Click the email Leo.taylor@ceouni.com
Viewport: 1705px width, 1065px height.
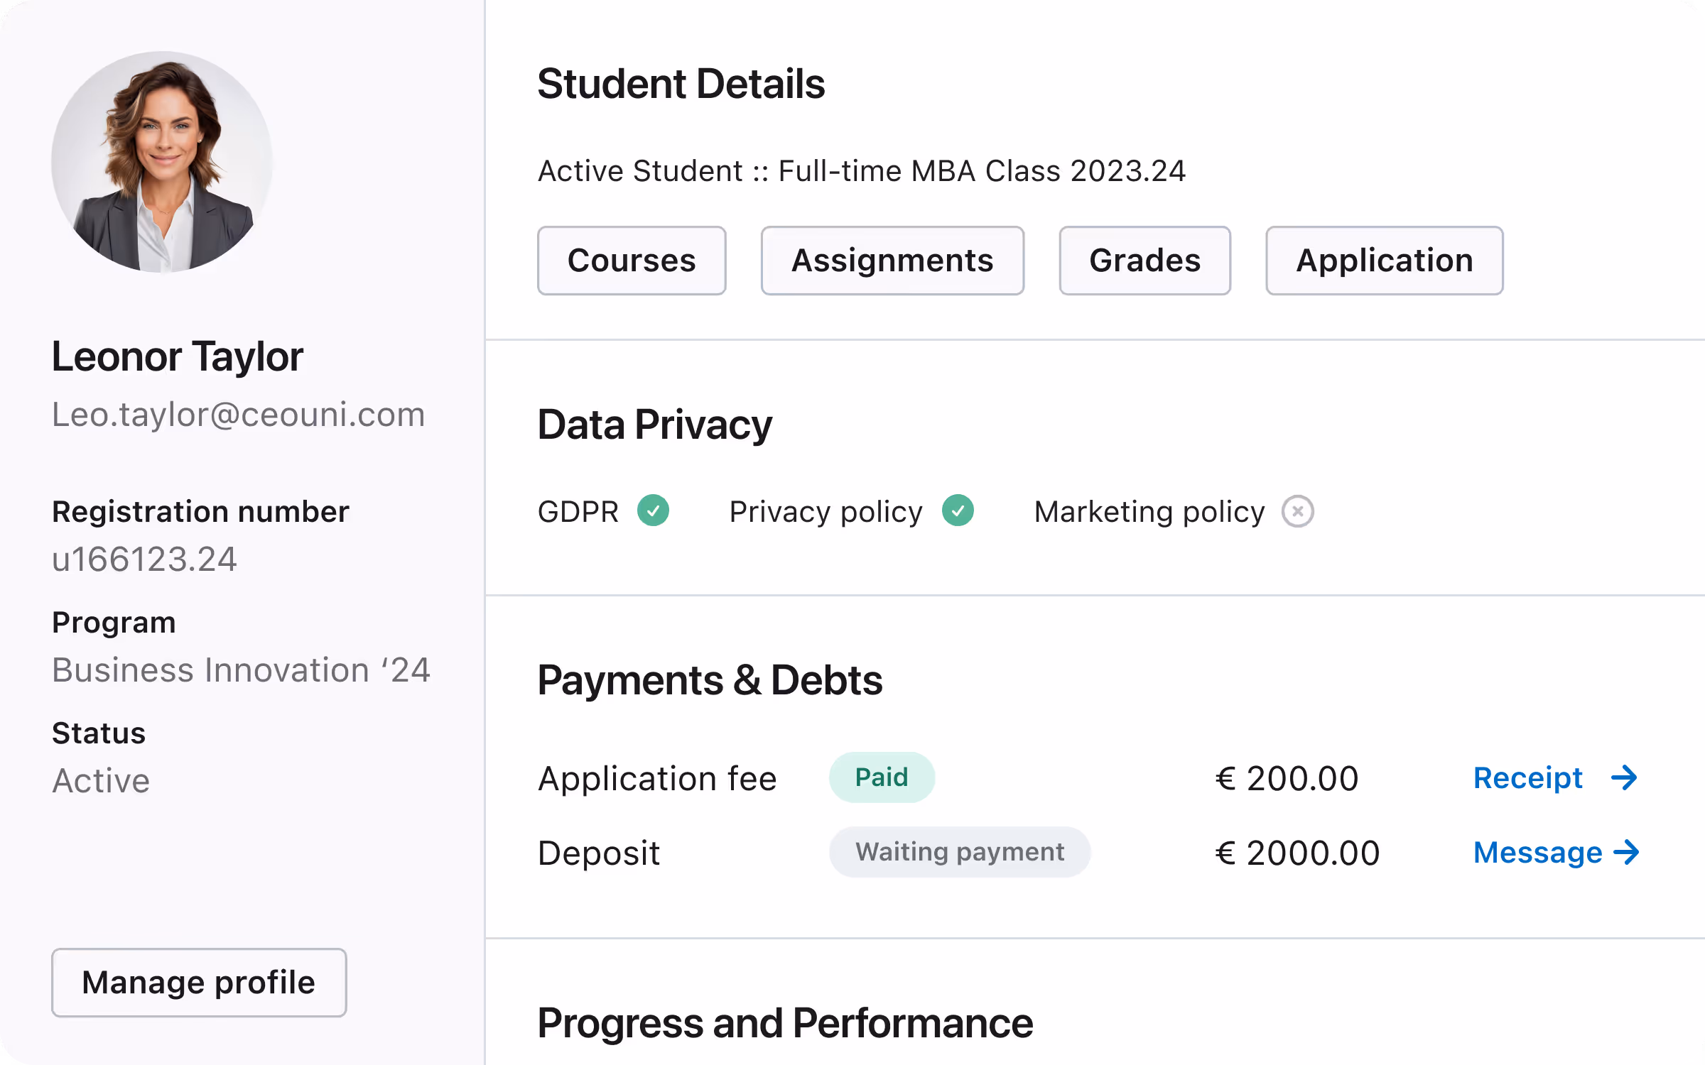tap(238, 415)
